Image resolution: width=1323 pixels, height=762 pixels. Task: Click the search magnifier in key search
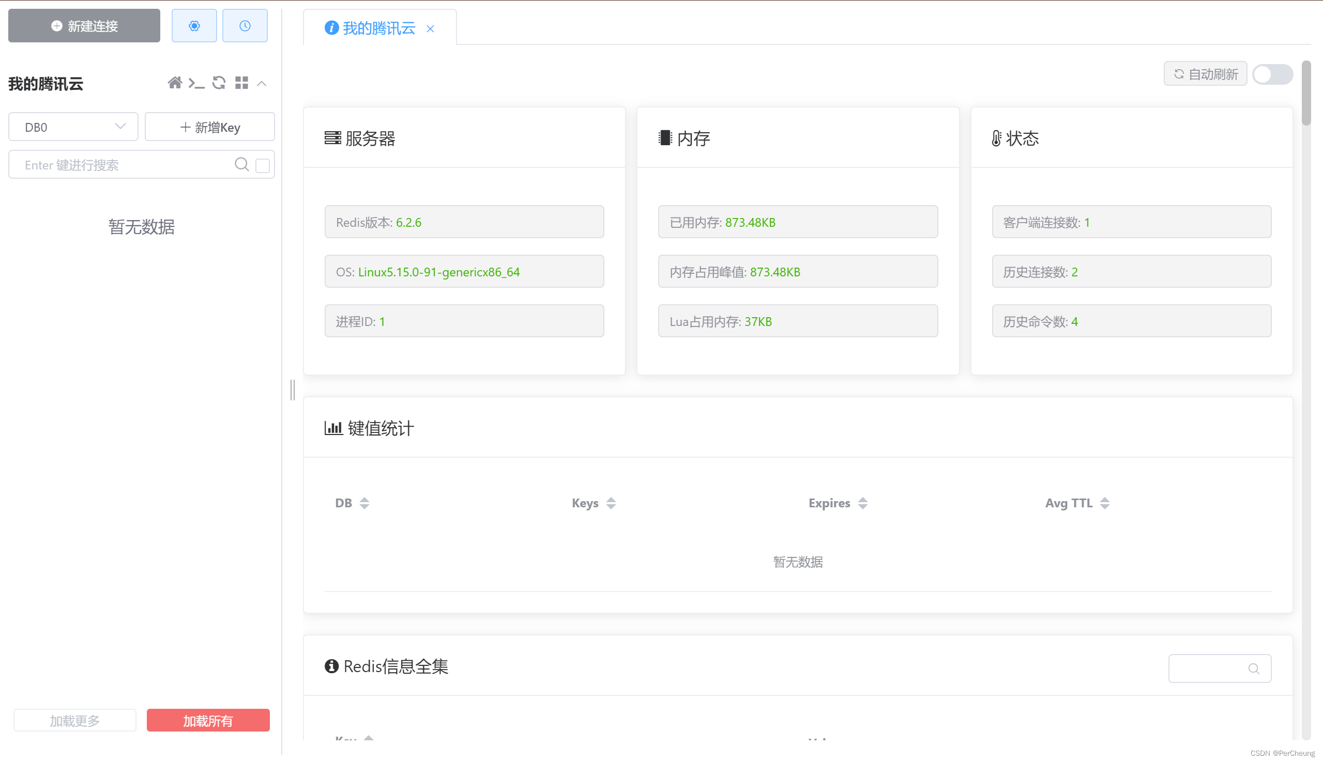[x=241, y=164]
